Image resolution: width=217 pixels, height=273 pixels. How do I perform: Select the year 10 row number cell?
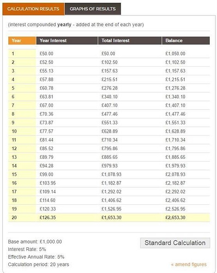coord(22,131)
